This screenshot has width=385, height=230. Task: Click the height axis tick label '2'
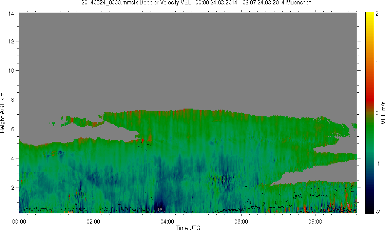point(12,188)
